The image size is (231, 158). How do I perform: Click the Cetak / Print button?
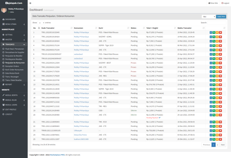pyautogui.click(x=221, y=17)
